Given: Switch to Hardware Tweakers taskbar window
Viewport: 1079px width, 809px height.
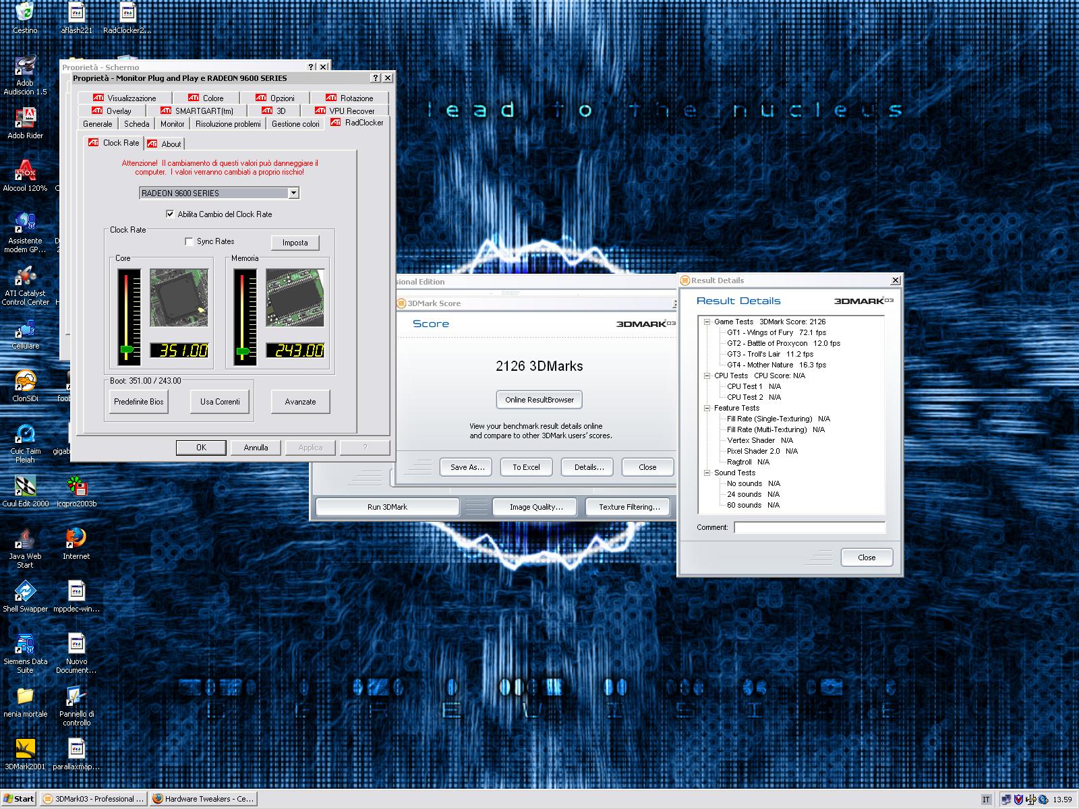Looking at the screenshot, I should coord(202,799).
